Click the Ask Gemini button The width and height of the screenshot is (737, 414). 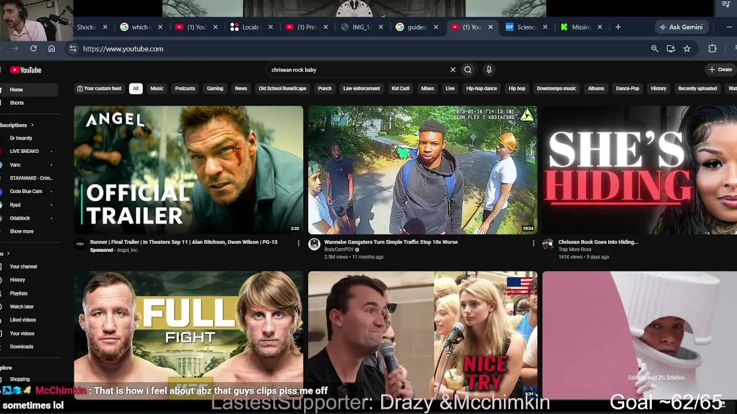pos(681,27)
